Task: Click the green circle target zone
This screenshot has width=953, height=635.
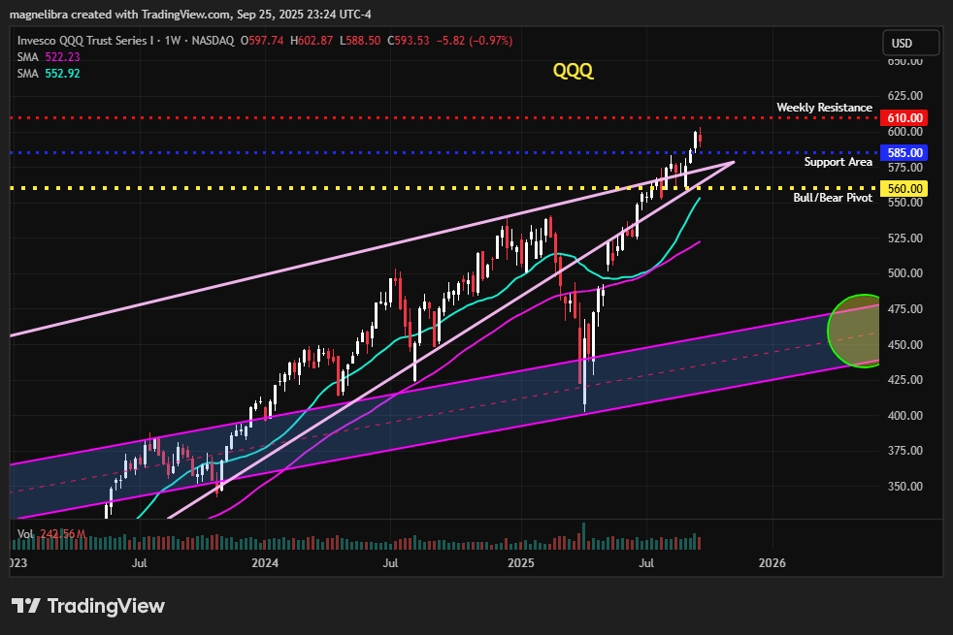Action: point(854,331)
